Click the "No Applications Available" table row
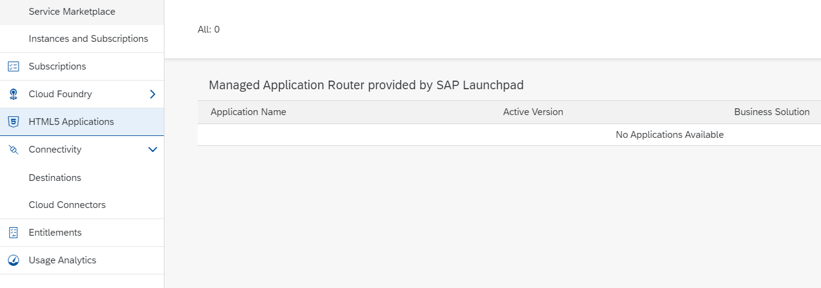 click(x=669, y=135)
